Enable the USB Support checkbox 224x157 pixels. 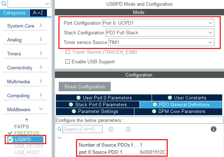point(68,62)
